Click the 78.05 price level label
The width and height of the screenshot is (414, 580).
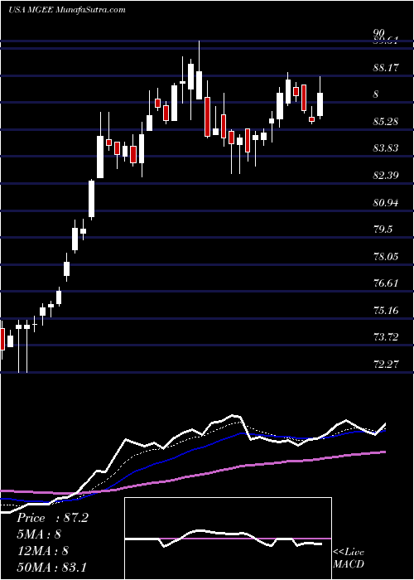coord(386,256)
